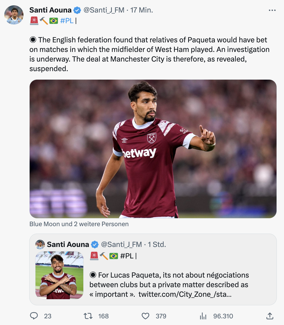Open the twitter.com/City_Zone_ link
The height and width of the screenshot is (325, 284).
(x=185, y=294)
